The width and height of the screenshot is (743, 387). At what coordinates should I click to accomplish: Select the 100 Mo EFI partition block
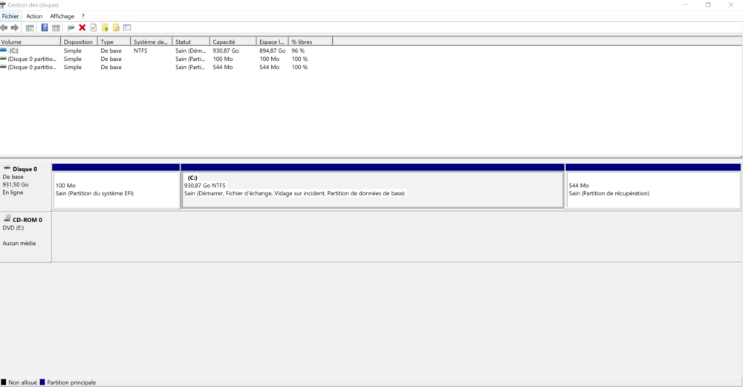(x=116, y=189)
